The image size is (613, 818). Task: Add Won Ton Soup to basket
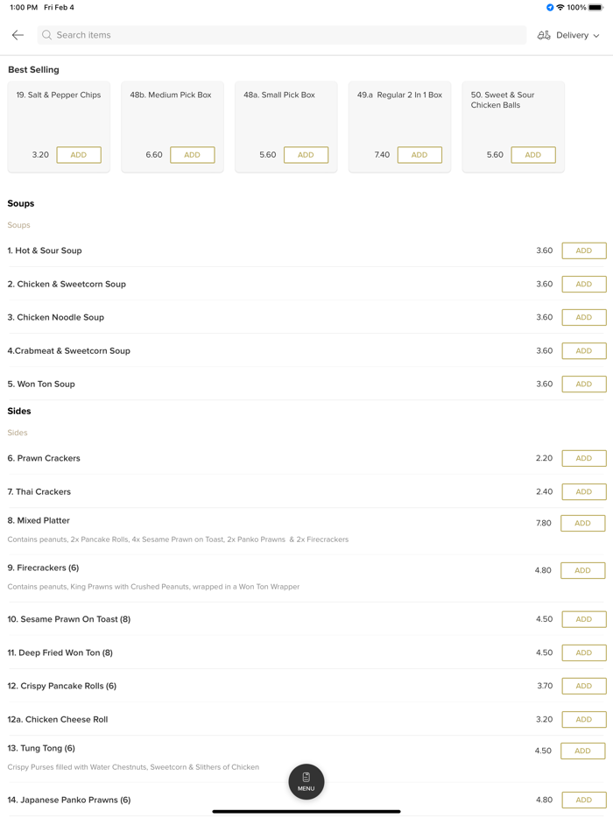(583, 384)
